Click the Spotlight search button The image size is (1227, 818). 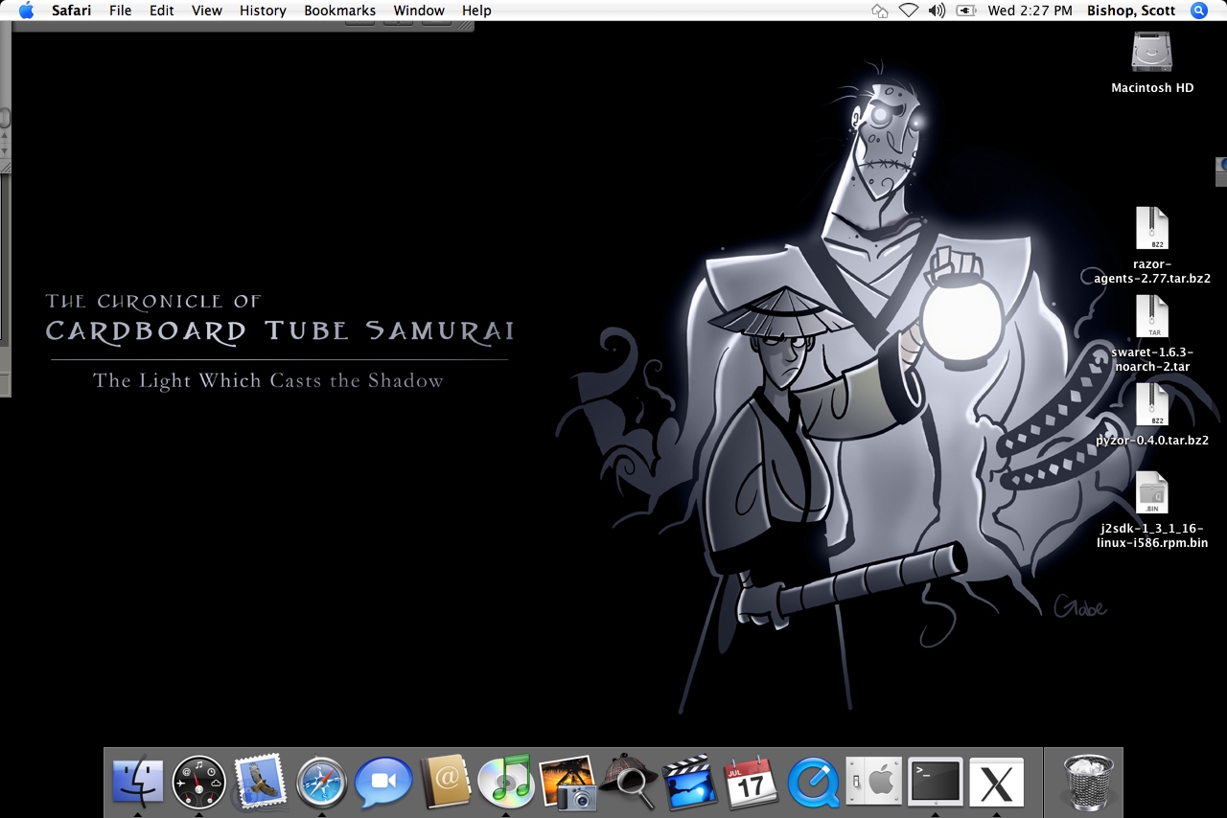pyautogui.click(x=1199, y=11)
